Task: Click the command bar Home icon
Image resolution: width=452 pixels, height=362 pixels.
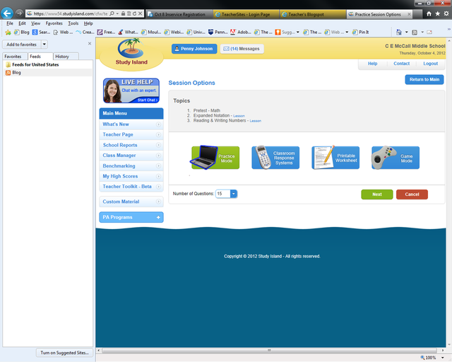Action: (399, 33)
